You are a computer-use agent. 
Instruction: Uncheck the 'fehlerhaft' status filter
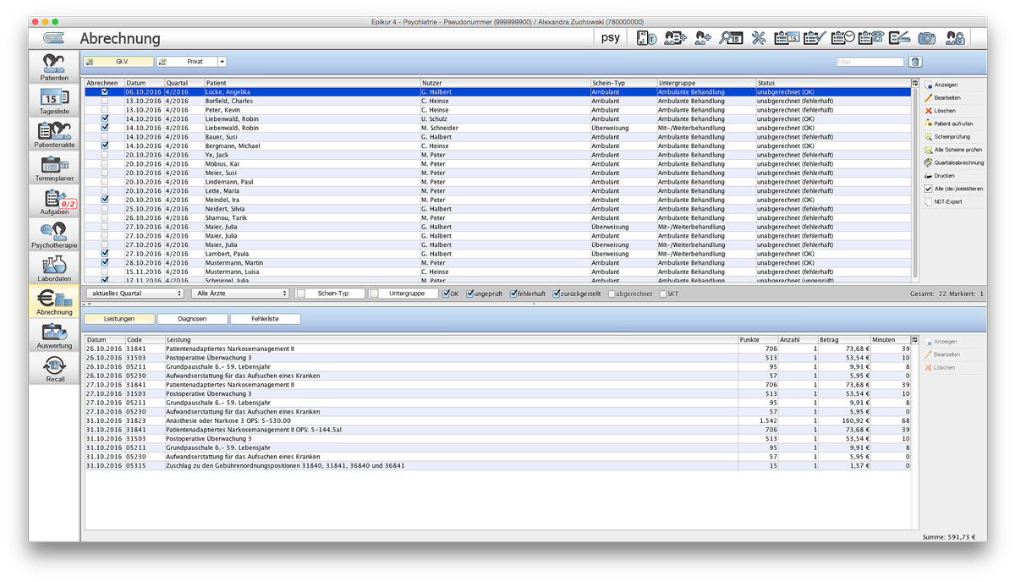point(514,294)
